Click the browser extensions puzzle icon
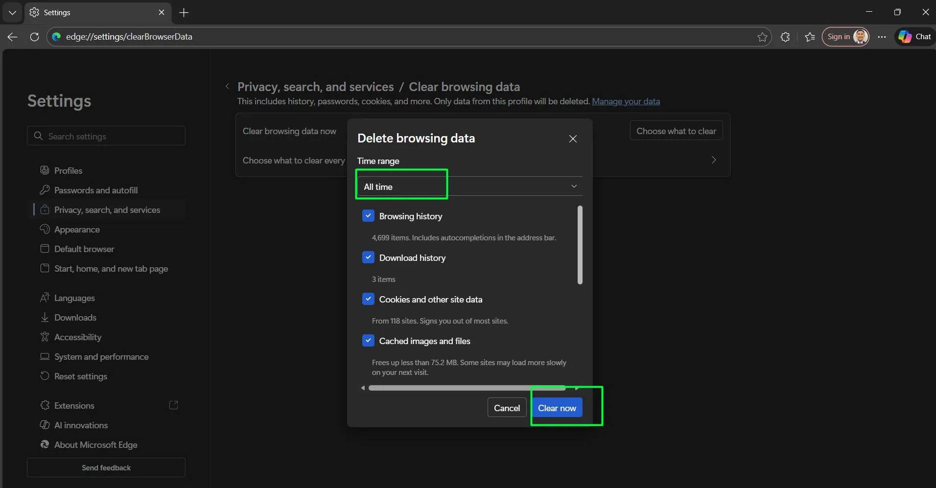This screenshot has height=488, width=936. coord(785,37)
